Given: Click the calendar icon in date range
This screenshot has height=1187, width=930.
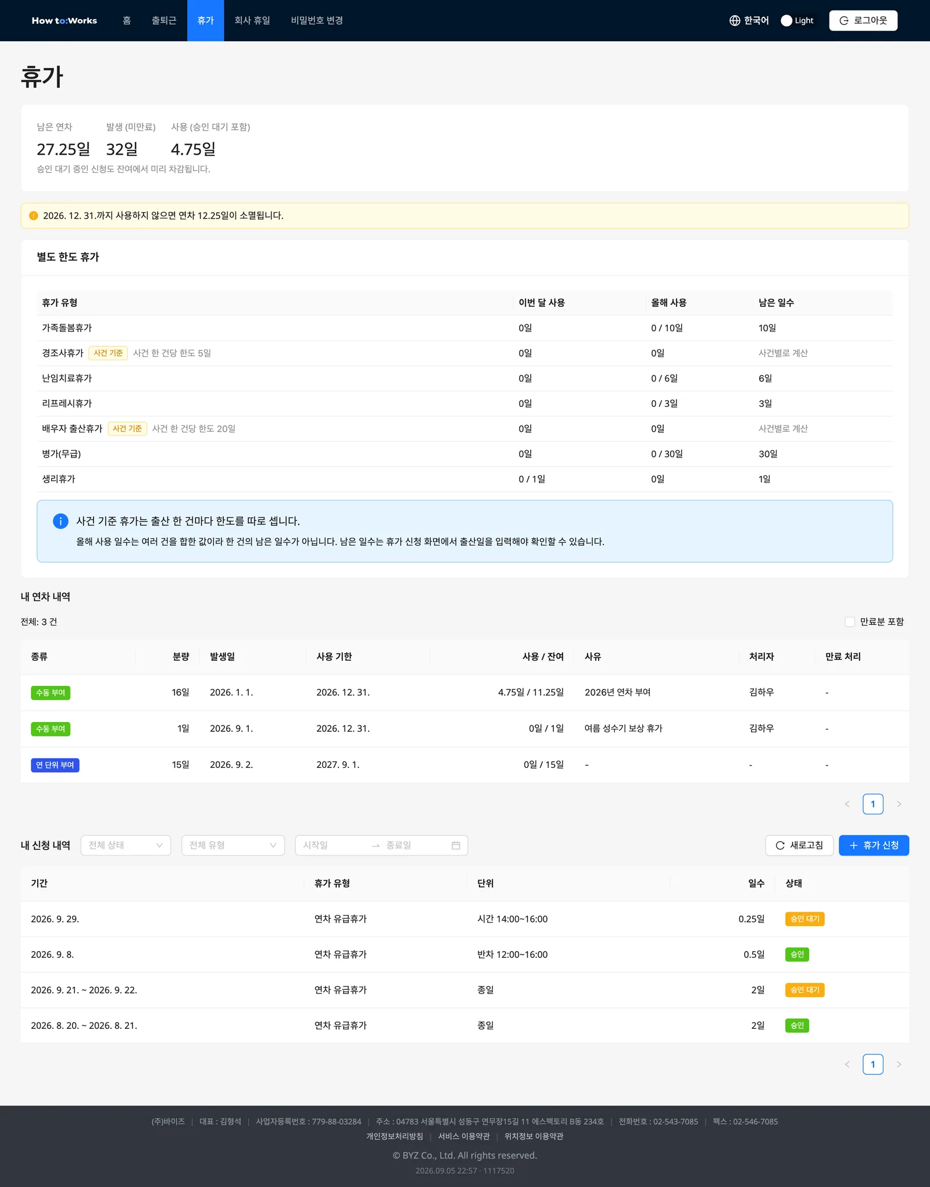Looking at the screenshot, I should pos(456,845).
